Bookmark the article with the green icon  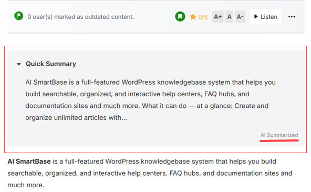pyautogui.click(x=180, y=16)
